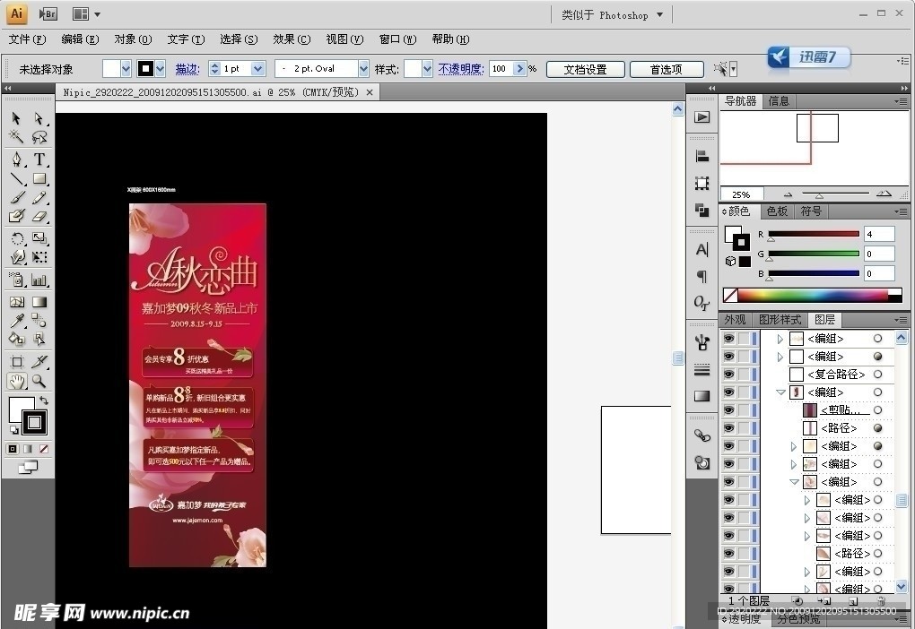Open the Align panel icon in dock
Image resolution: width=915 pixels, height=629 pixels.
click(702, 156)
